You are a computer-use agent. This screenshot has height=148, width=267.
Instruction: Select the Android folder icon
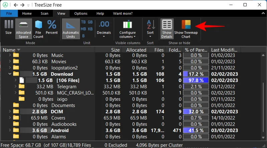point(16,130)
